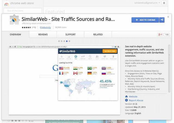Viewport: 174px width, 123px height.
Task: Open the Related tab
Action: coord(98,34)
